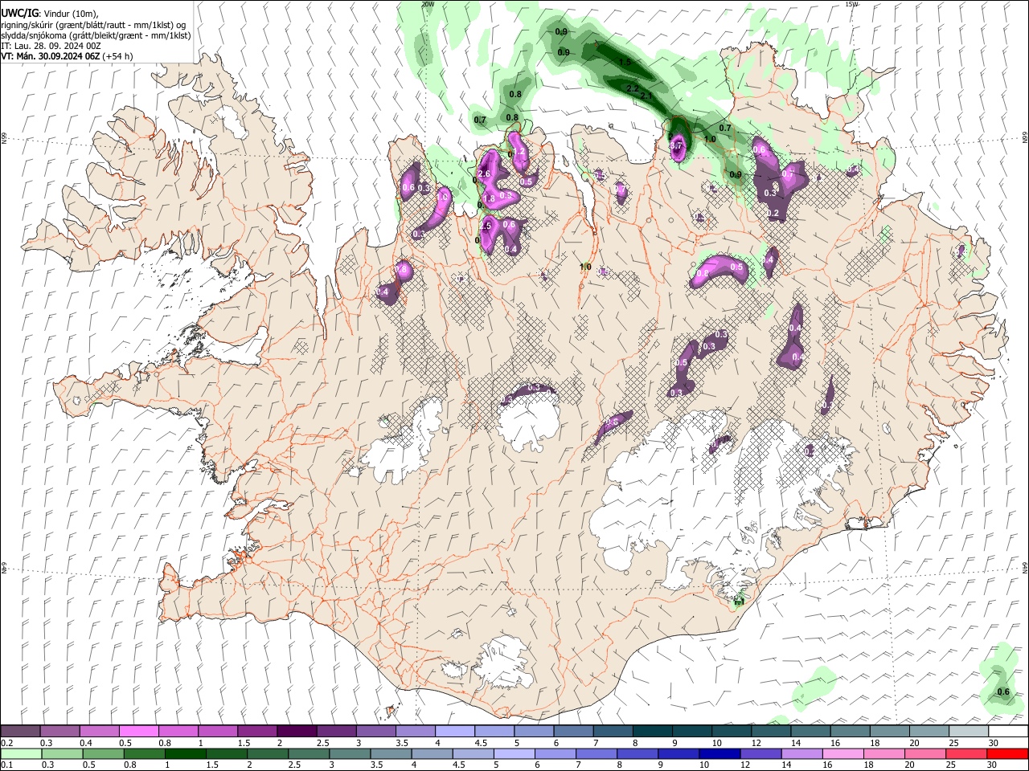Pick bottom legend row green swatch at 0.5
Screen dimensions: 1029x771
[104, 754]
